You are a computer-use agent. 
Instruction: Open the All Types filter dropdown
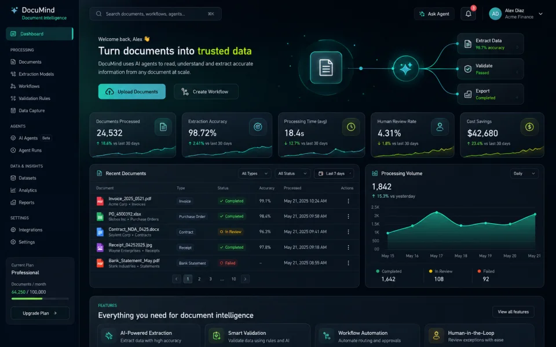point(255,173)
